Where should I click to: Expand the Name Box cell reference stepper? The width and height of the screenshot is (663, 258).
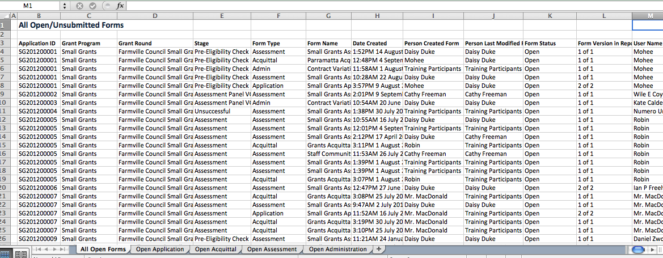[x=64, y=6]
